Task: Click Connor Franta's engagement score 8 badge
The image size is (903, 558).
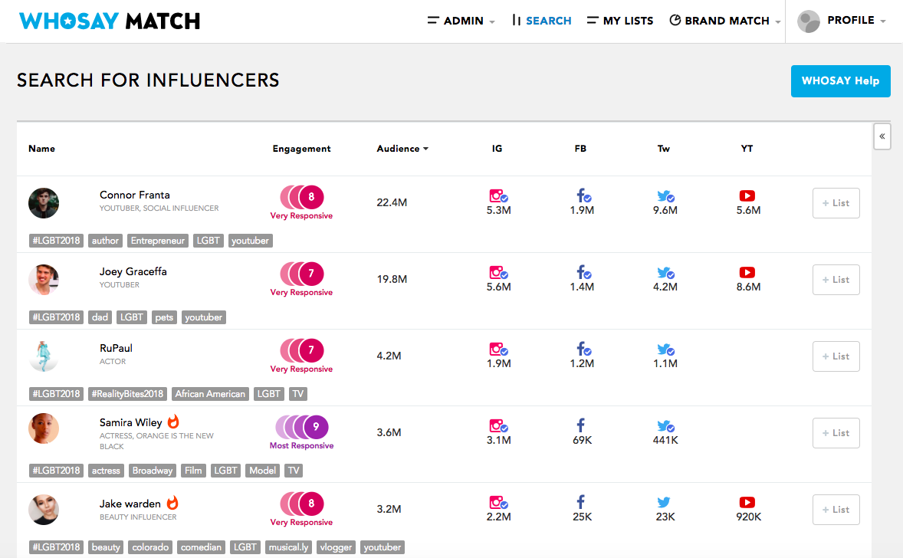Action: (311, 197)
